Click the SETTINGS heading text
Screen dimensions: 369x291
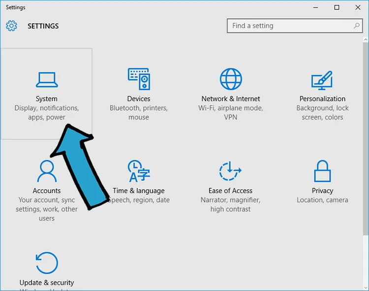click(x=43, y=26)
